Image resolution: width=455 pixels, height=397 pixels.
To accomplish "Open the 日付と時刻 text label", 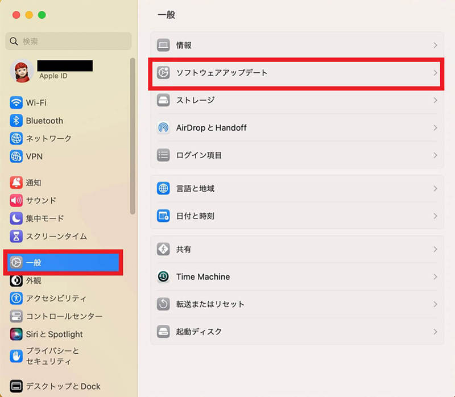I will [195, 216].
